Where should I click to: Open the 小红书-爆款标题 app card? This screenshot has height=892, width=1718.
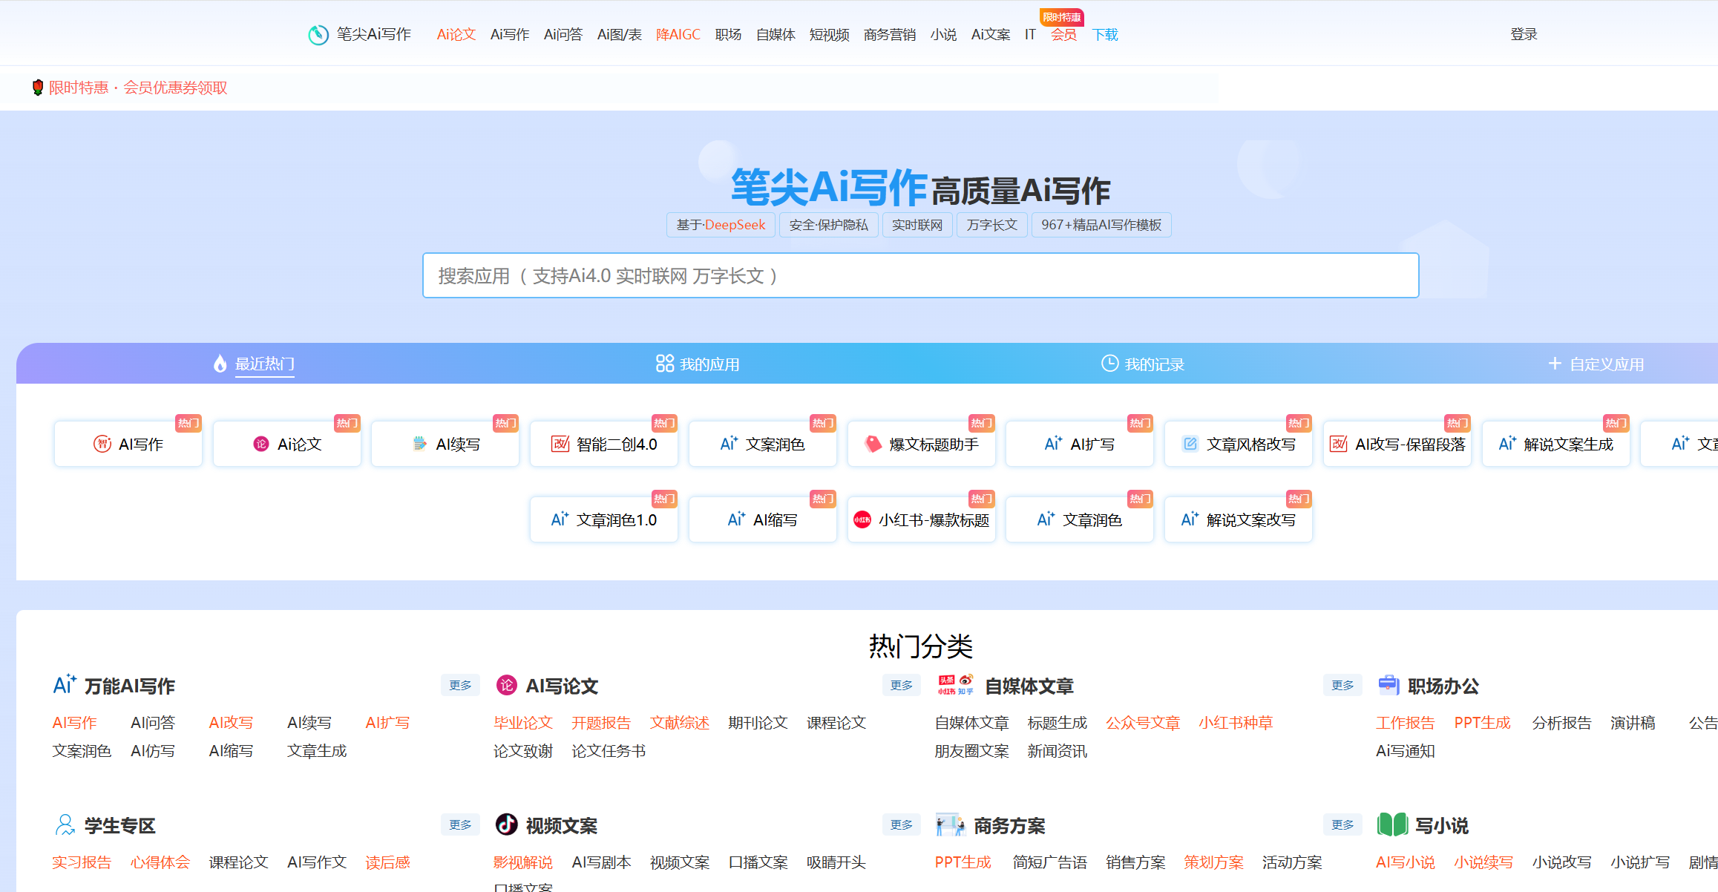pos(921,520)
